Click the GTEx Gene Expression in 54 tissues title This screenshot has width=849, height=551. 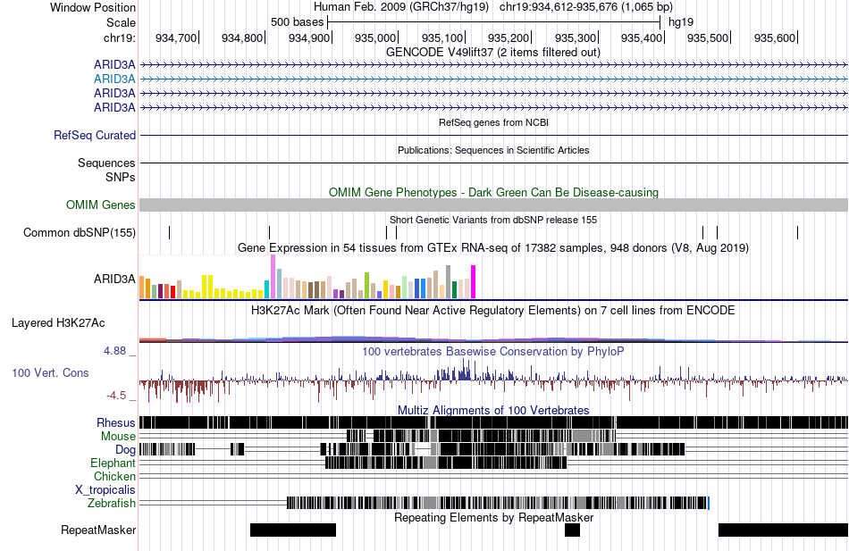(493, 248)
